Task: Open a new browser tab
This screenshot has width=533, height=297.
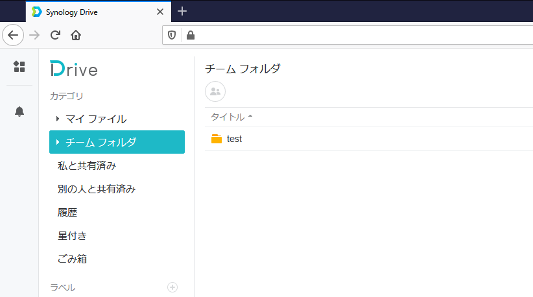Action: (x=182, y=11)
